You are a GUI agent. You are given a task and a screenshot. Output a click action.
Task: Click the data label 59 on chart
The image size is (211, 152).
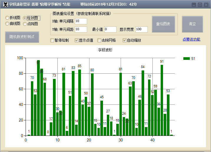[155, 86]
